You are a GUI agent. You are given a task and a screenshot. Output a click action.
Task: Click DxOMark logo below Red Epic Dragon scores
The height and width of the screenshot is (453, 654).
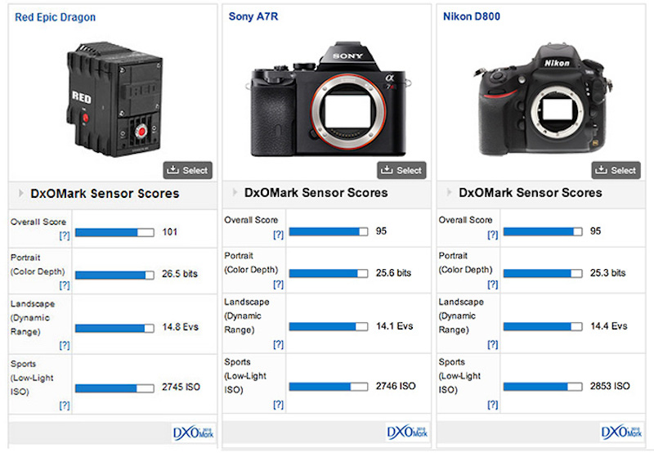(x=194, y=433)
